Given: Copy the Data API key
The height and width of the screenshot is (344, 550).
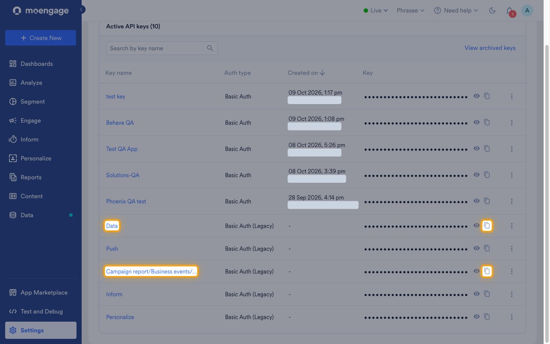Looking at the screenshot, I should click(x=487, y=226).
